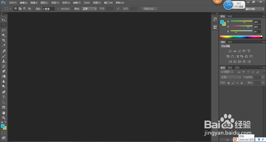Image resolution: width=266 pixels, height=142 pixels.
Task: Pick a color from the spectrum ramp
Action: (x=241, y=37)
